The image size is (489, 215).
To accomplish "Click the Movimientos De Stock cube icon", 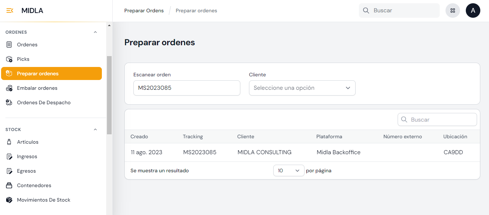I will (x=9, y=200).
